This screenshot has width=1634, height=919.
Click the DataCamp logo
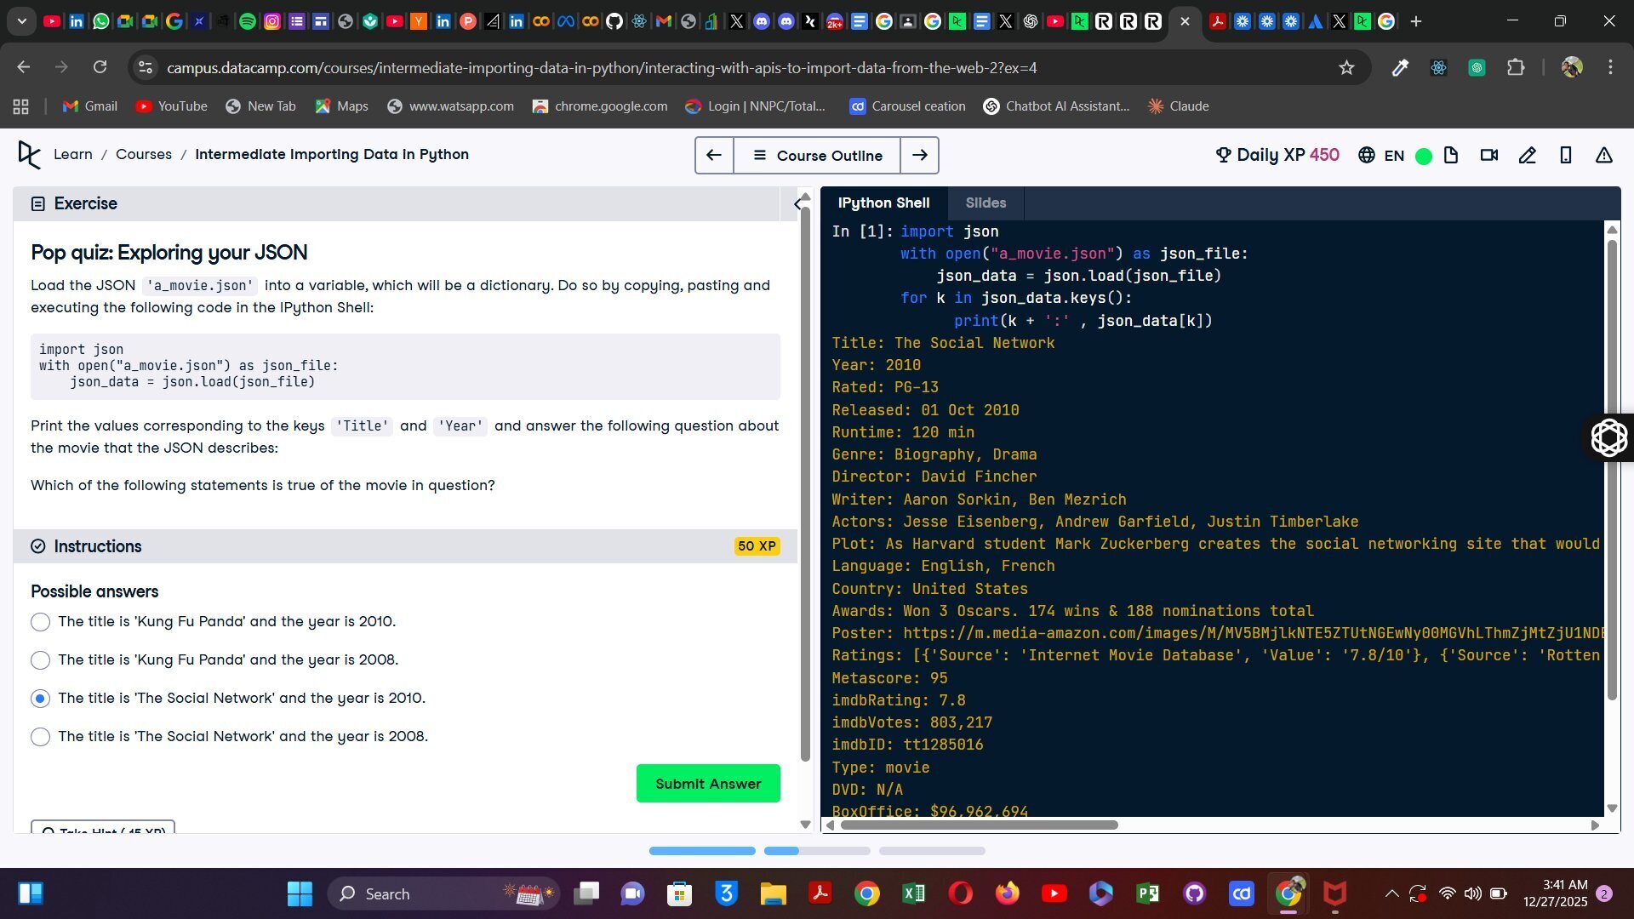30,155
